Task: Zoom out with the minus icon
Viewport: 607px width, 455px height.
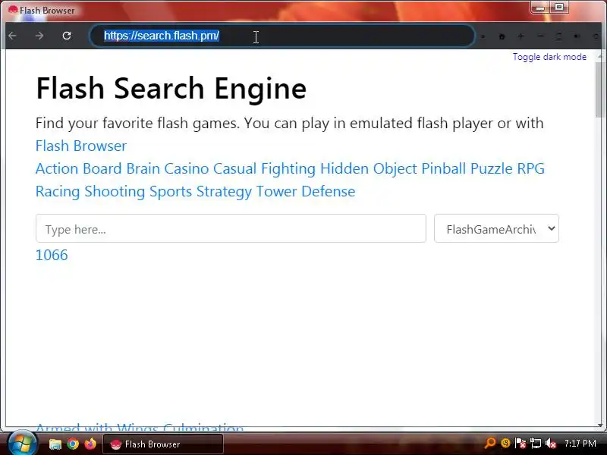Action: coord(541,36)
